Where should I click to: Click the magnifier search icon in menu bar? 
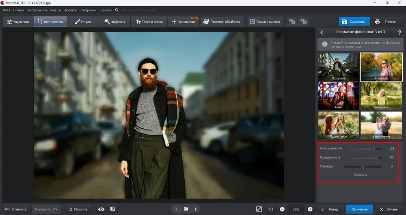point(117,10)
